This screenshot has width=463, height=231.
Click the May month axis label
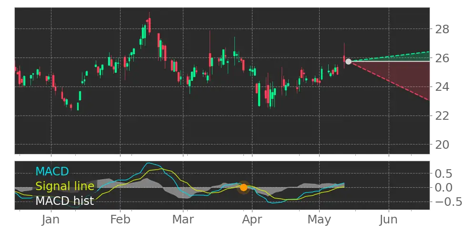point(319,220)
